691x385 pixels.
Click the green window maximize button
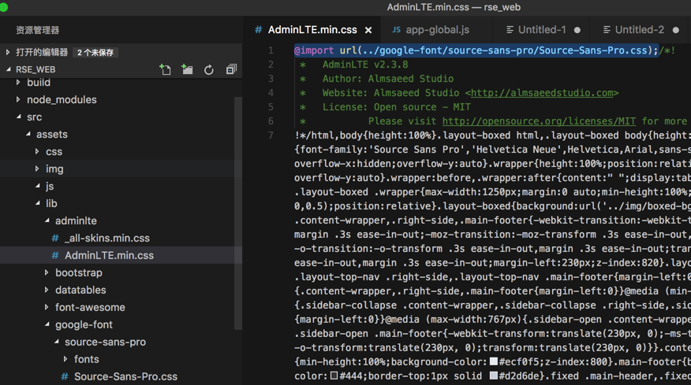point(3,7)
